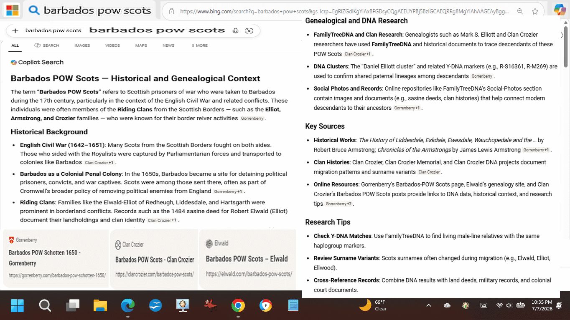
Task: Expand the MORE search options menu
Action: (199, 45)
